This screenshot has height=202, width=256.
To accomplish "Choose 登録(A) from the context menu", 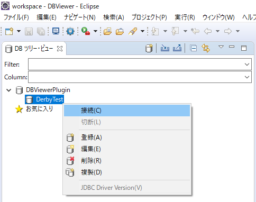I will tap(127, 137).
